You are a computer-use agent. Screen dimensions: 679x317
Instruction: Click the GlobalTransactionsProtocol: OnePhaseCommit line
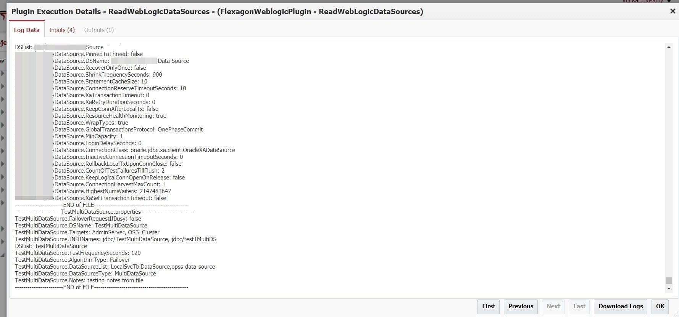[x=128, y=130]
